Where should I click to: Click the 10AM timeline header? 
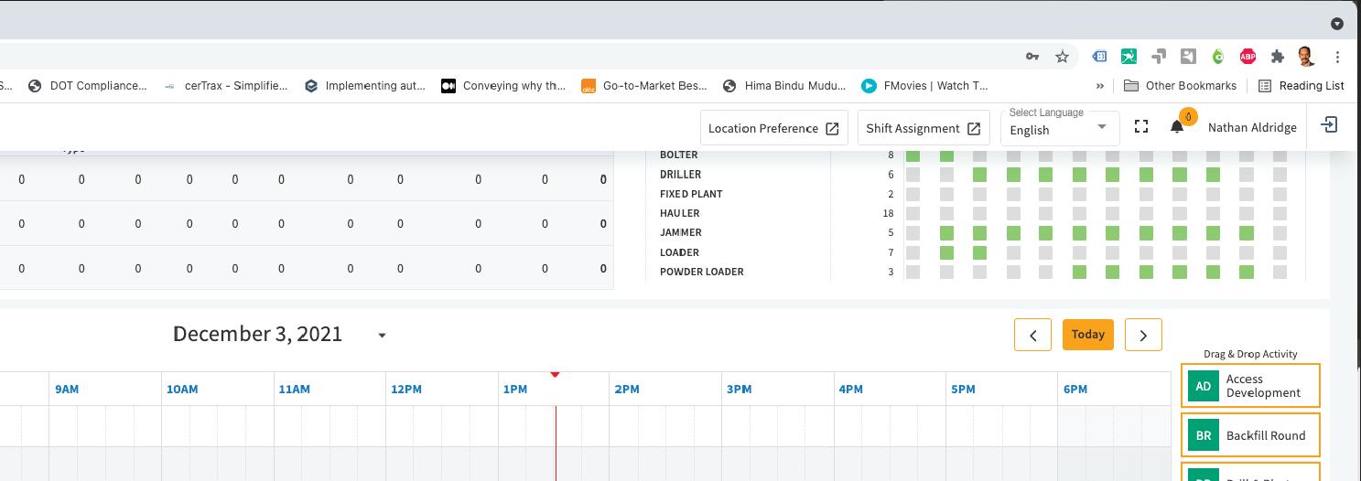pos(182,390)
